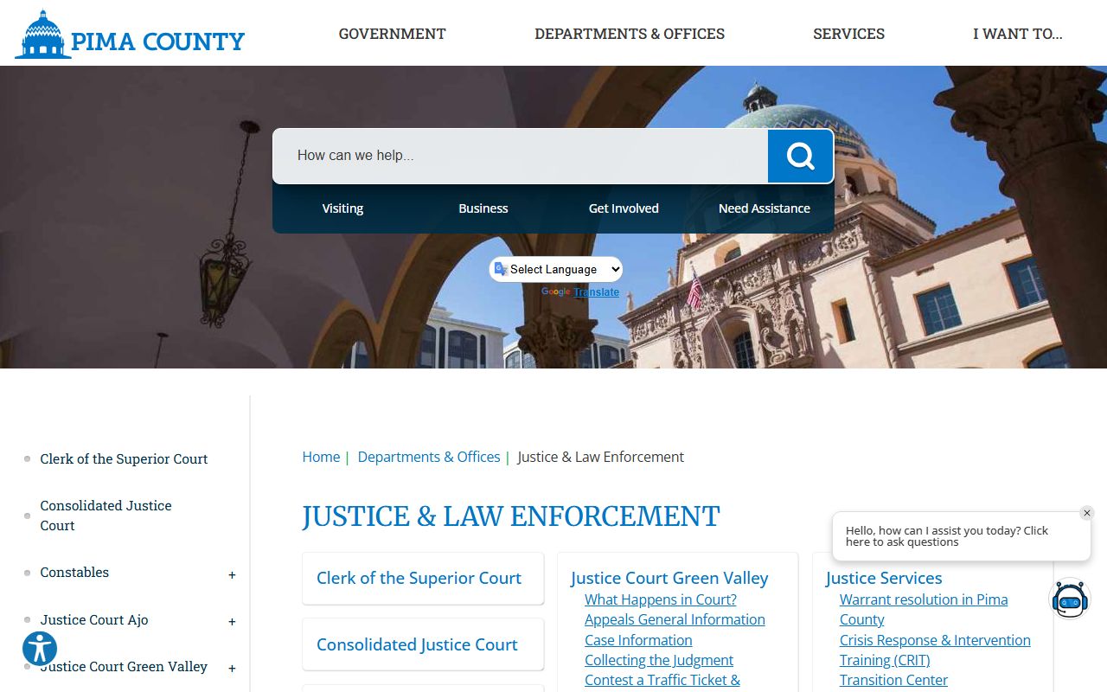Open Contest a Traffic Ticket link
The image size is (1107, 692).
[662, 680]
